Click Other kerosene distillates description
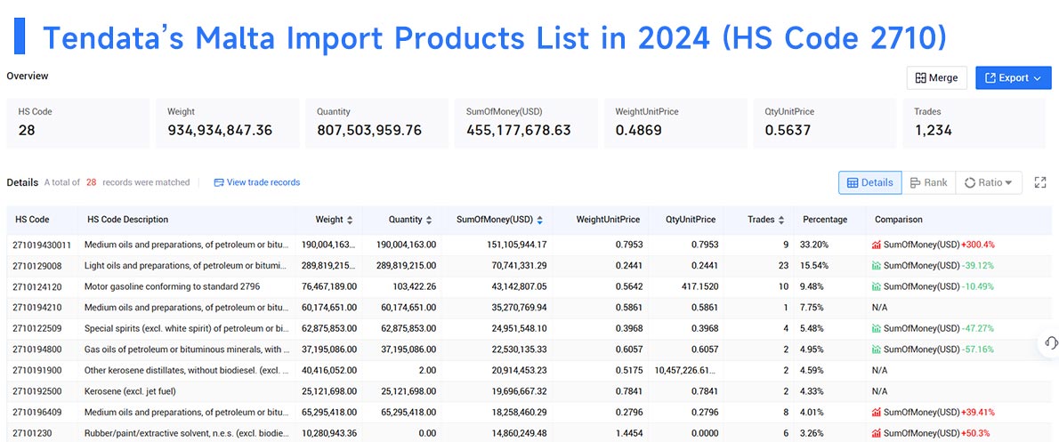1059x442 pixels. [187, 370]
